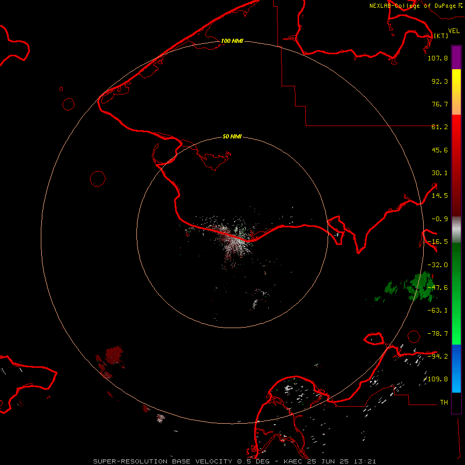The width and height of the screenshot is (465, 465).
Task: Click the -63.1 velocity scale value
Action: click(438, 311)
